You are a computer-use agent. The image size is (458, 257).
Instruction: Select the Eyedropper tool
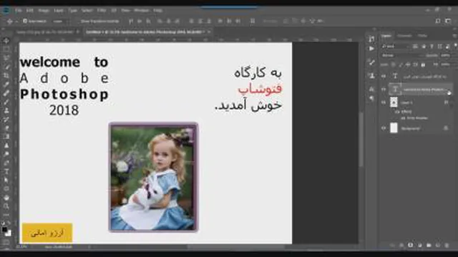6,84
